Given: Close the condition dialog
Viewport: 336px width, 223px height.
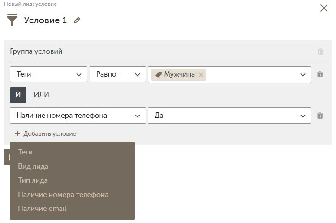Looking at the screenshot, I should click(x=324, y=8).
